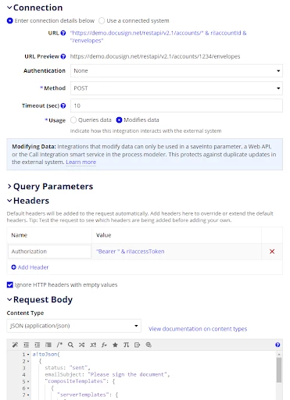290x400 pixels.
Task: Click the format lines icon in editor toolbar
Action: 48,345
